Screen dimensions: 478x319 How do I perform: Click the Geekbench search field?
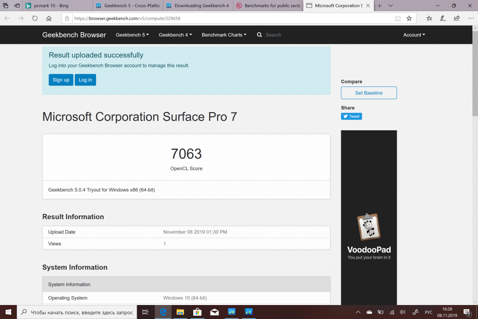pos(289,35)
